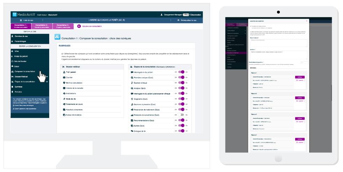Click Liste de cas link
This screenshot has height=172, width=343.
tap(28, 20)
